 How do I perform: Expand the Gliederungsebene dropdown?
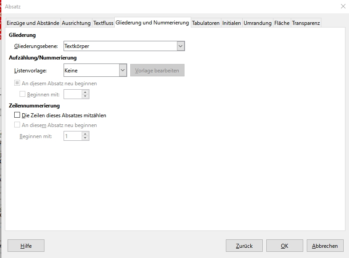181,46
